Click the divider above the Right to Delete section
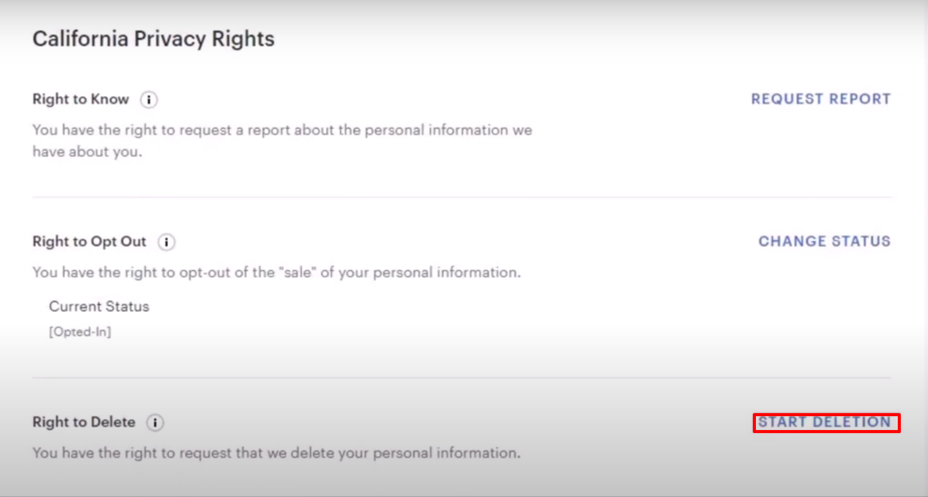Viewport: 928px width, 497px height. click(x=462, y=378)
